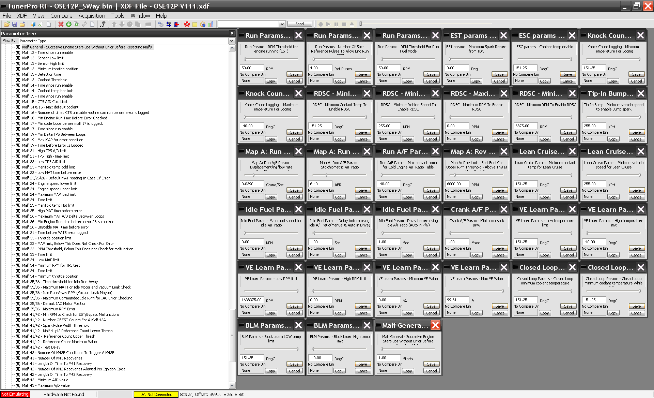Click the eject playback button
This screenshot has width=654, height=398.
click(352, 24)
